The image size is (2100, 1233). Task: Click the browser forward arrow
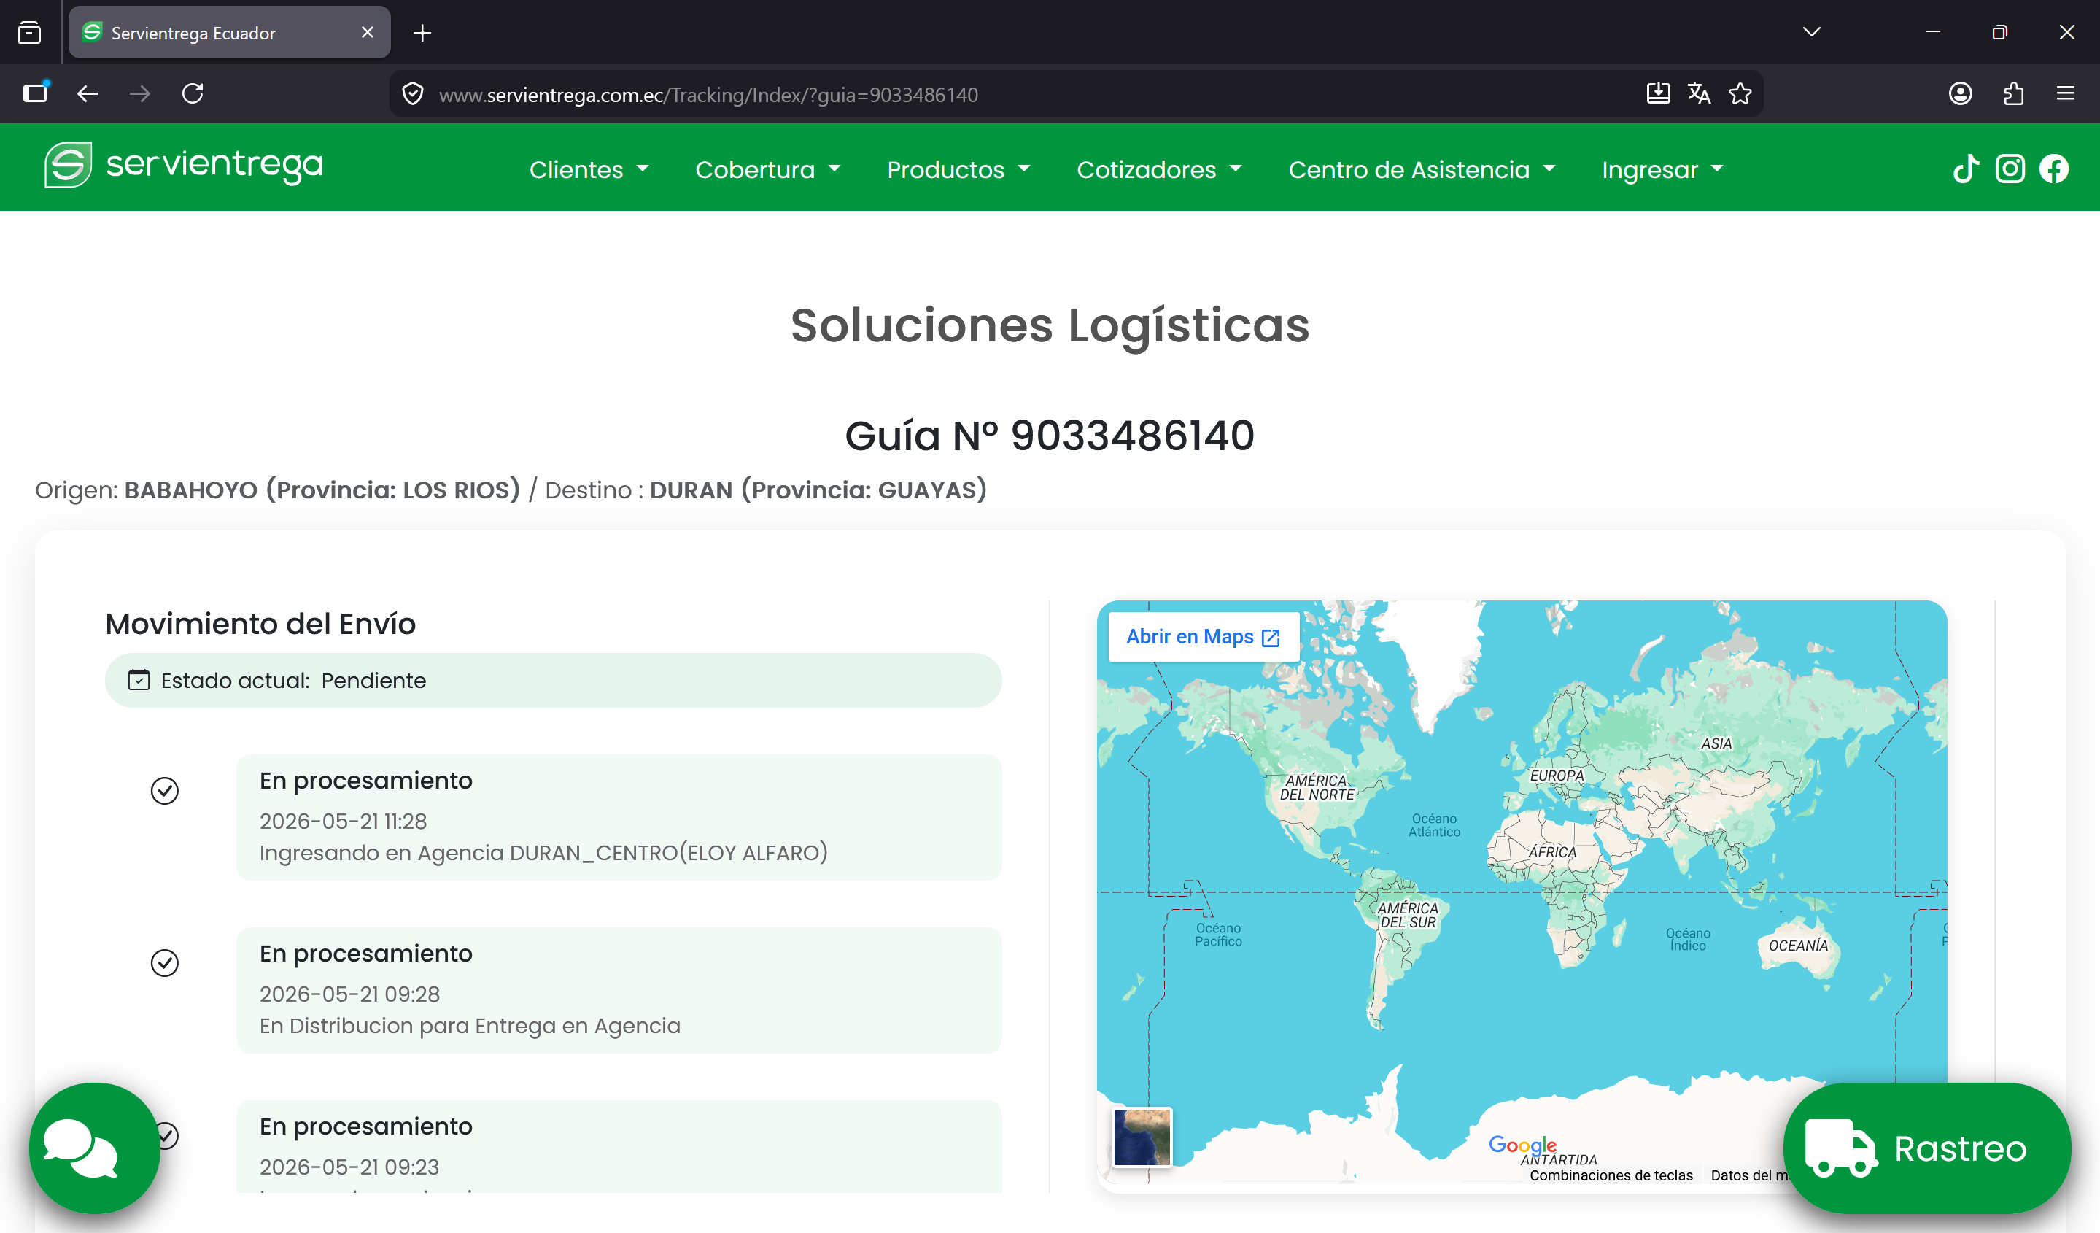point(140,93)
